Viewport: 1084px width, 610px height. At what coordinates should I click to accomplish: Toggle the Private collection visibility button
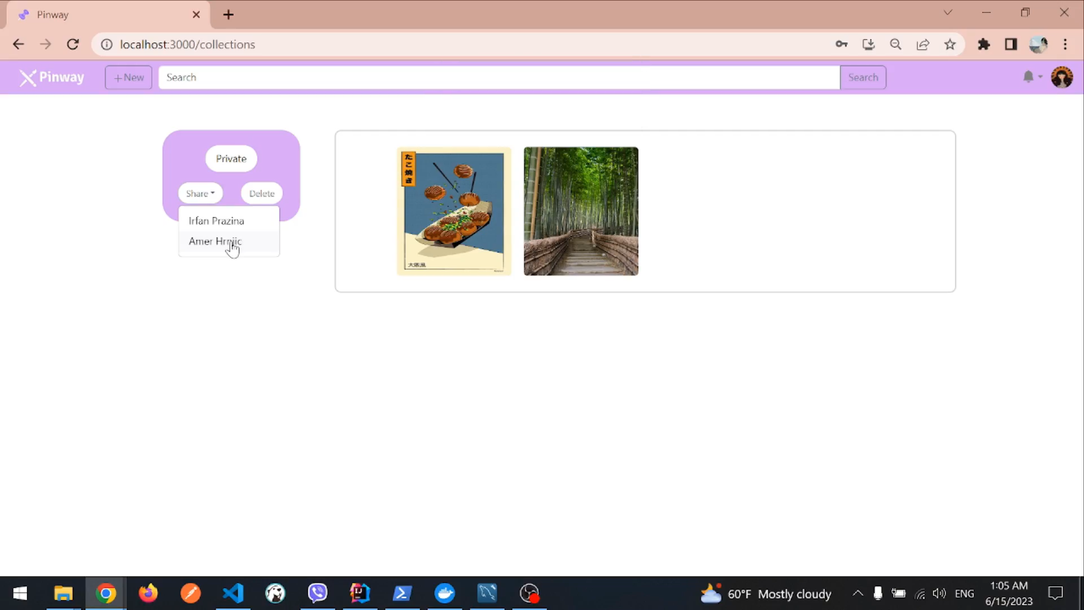(x=231, y=159)
